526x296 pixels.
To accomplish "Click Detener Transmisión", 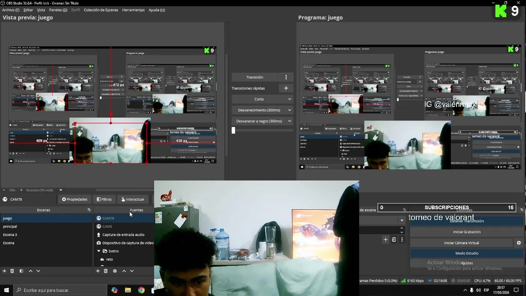I will pyautogui.click(x=466, y=221).
